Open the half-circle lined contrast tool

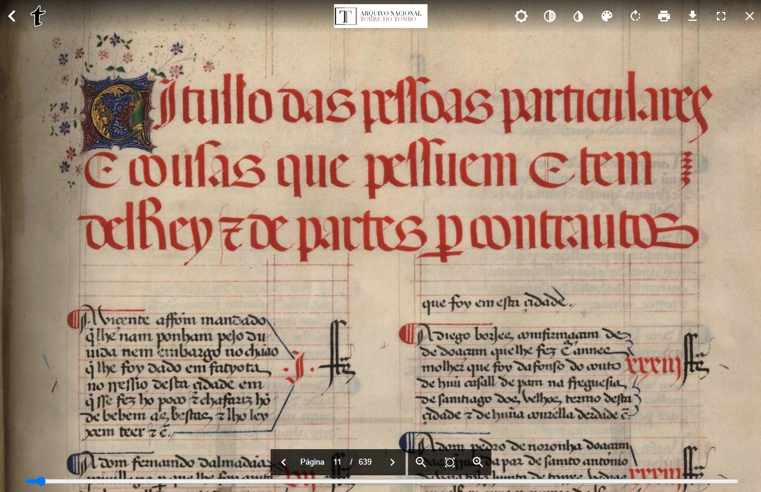[550, 16]
